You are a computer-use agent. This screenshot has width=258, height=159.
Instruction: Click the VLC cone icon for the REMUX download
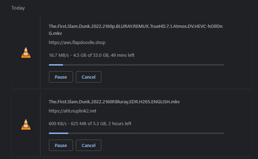point(26,53)
